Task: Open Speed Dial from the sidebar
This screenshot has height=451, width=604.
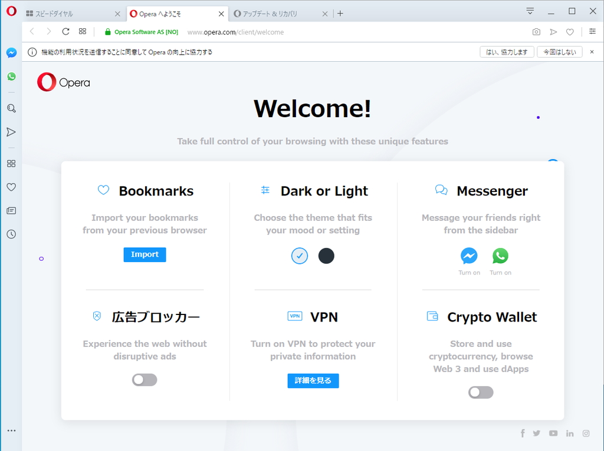Action: point(11,164)
